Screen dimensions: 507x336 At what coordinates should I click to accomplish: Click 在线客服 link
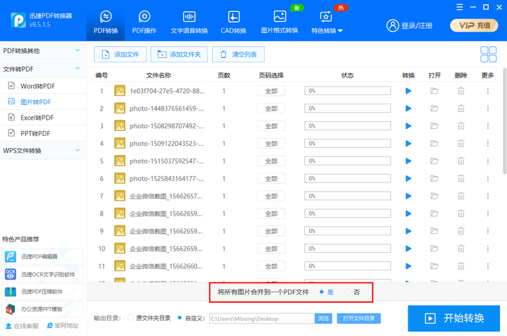click(22, 326)
